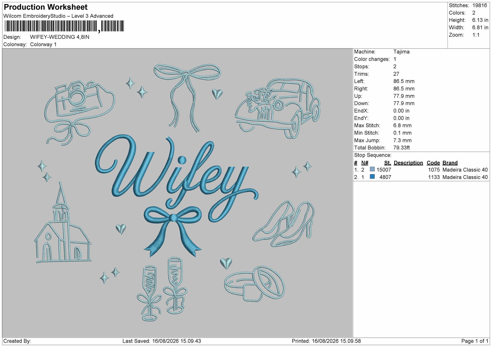Screen dimensions: 492x347
Task: Click the Total Bobbin value '79.33ft'
Action: [x=401, y=148]
